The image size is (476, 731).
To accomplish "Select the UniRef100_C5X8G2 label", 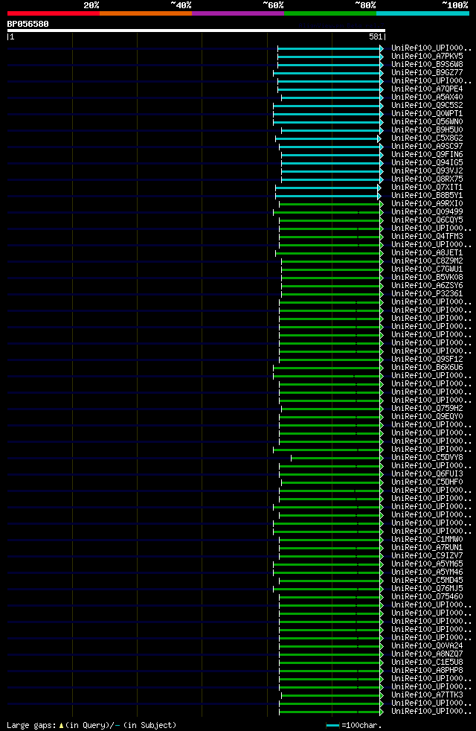I will pyautogui.click(x=427, y=138).
